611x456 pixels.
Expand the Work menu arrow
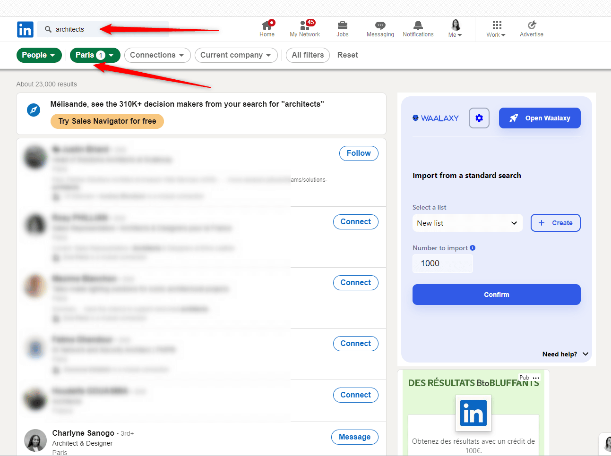tap(503, 35)
